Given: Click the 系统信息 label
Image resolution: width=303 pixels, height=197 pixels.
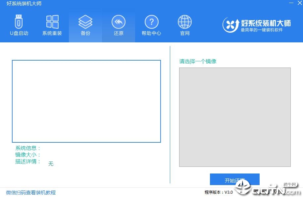Looking at the screenshot, I should click(x=28, y=148).
